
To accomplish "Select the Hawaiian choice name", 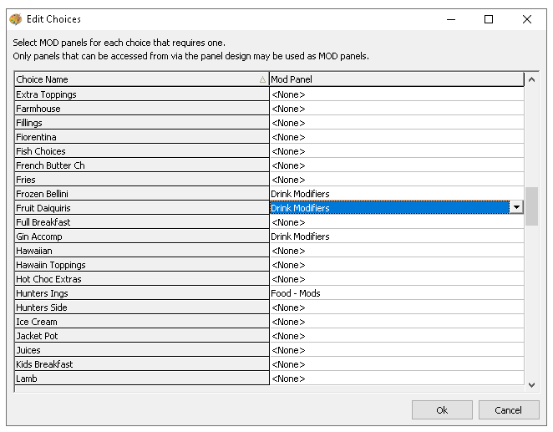I will 141,251.
